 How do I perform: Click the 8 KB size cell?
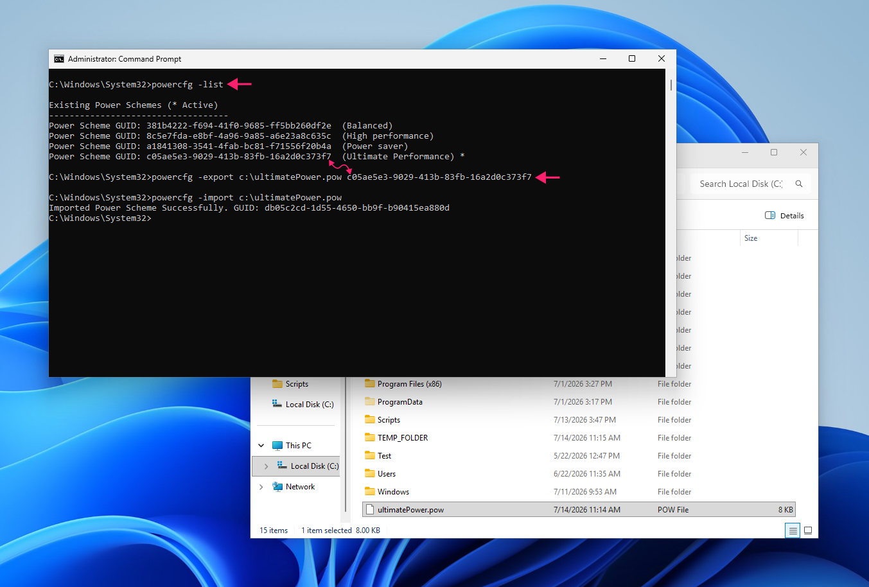(x=786, y=510)
